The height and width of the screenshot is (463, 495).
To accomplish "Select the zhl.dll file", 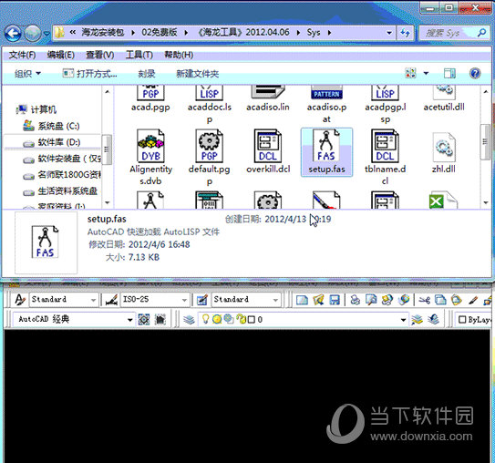I will point(444,153).
